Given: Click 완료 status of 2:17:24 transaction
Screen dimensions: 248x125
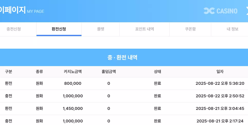Looking at the screenshot, I should pyautogui.click(x=158, y=121).
